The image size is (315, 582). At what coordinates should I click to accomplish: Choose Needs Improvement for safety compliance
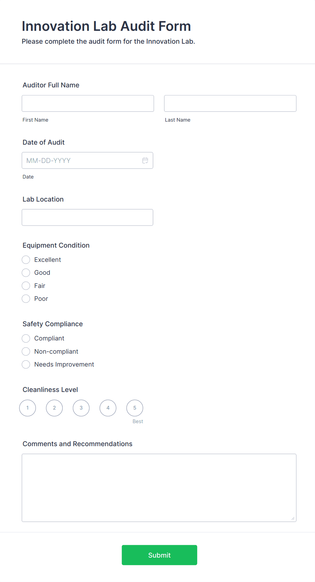point(26,364)
